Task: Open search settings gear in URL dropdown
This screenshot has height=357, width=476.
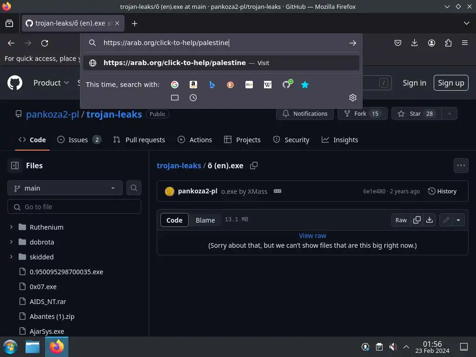Action: (x=352, y=98)
